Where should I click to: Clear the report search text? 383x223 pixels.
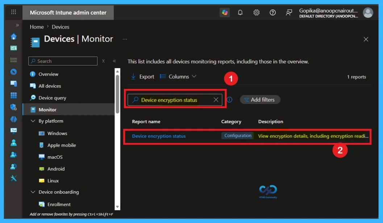(x=216, y=100)
